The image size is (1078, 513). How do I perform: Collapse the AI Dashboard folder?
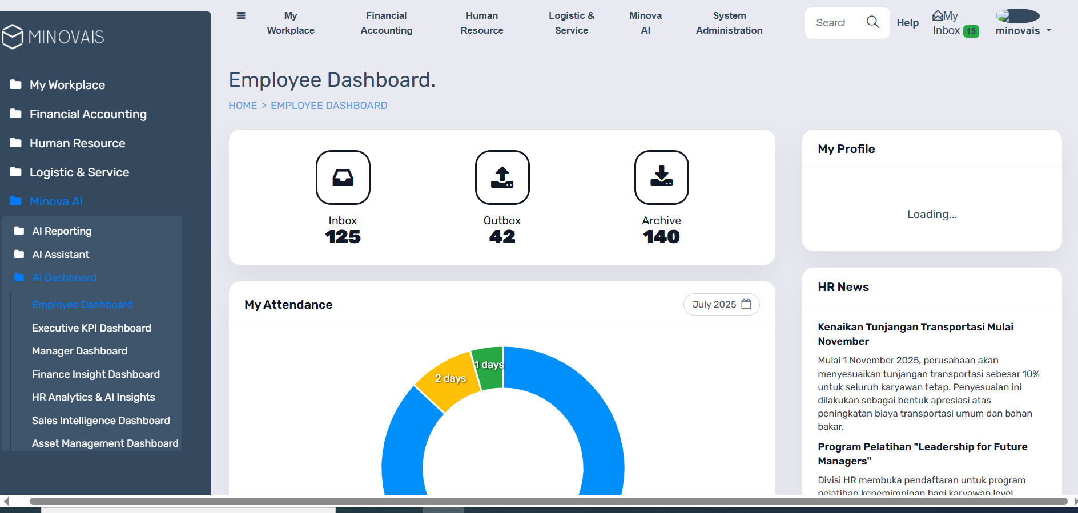coord(64,277)
